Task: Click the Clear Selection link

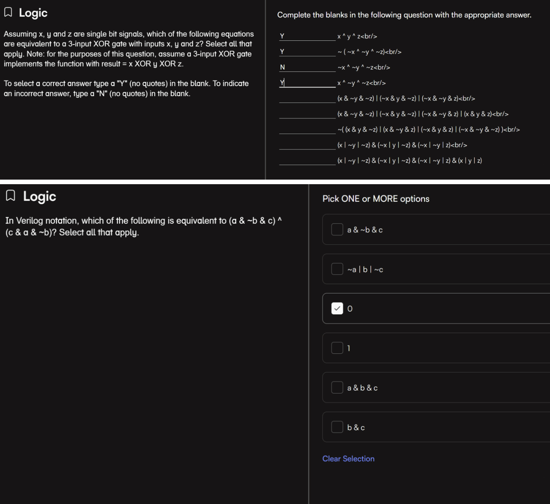Action: [x=348, y=459]
